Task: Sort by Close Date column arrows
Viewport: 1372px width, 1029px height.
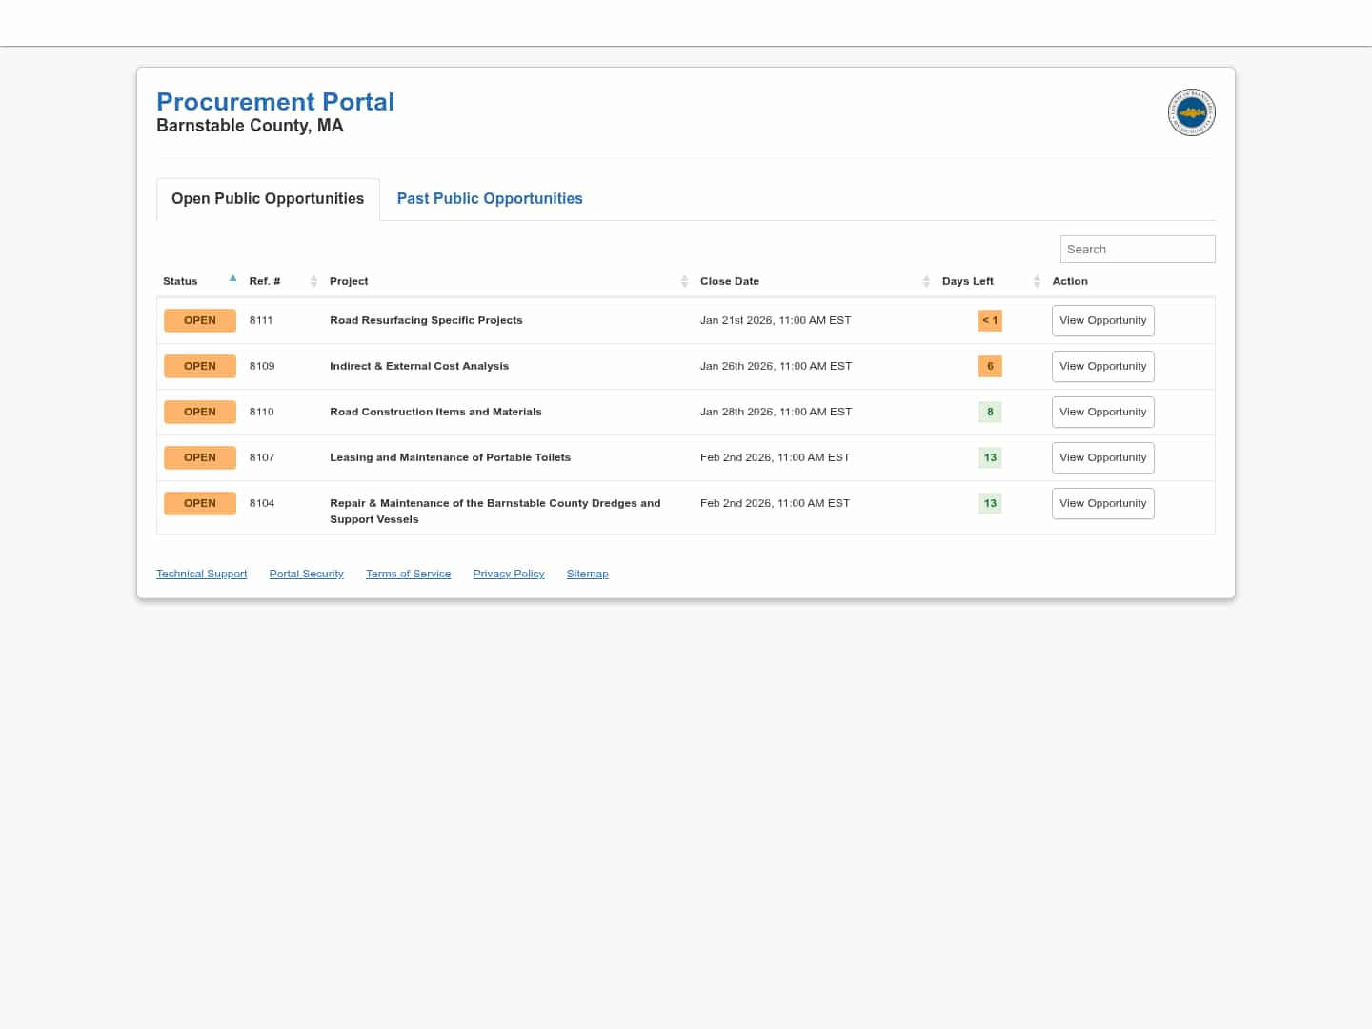Action: 926,281
